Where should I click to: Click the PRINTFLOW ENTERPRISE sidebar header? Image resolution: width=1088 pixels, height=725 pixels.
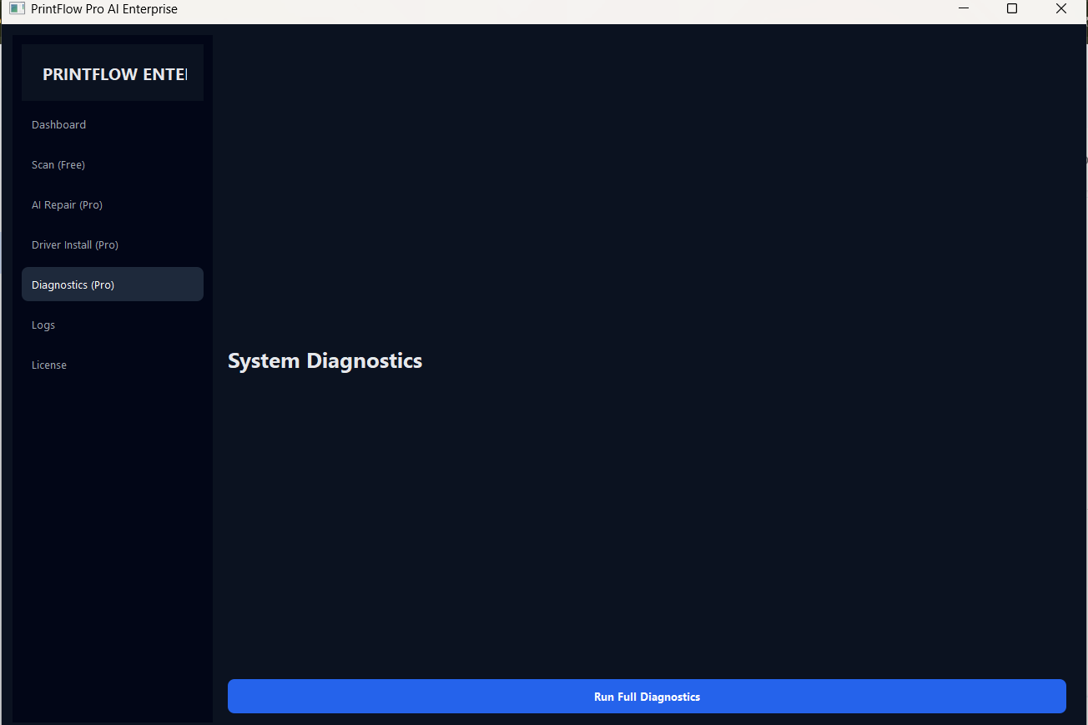click(113, 73)
